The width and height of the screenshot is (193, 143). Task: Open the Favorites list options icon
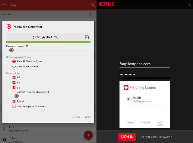[90, 15]
